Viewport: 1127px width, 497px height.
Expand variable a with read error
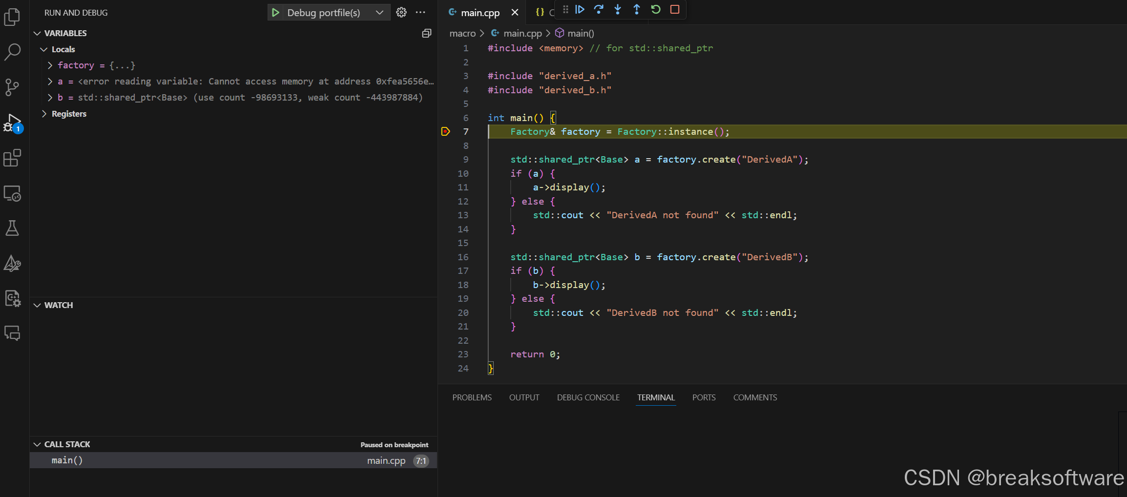50,82
